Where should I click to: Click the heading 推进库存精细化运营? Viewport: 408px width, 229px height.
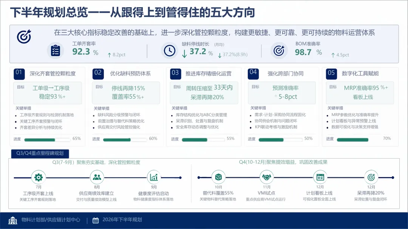[x=209, y=74]
